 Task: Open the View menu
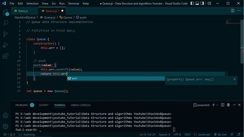tap(45, 3)
